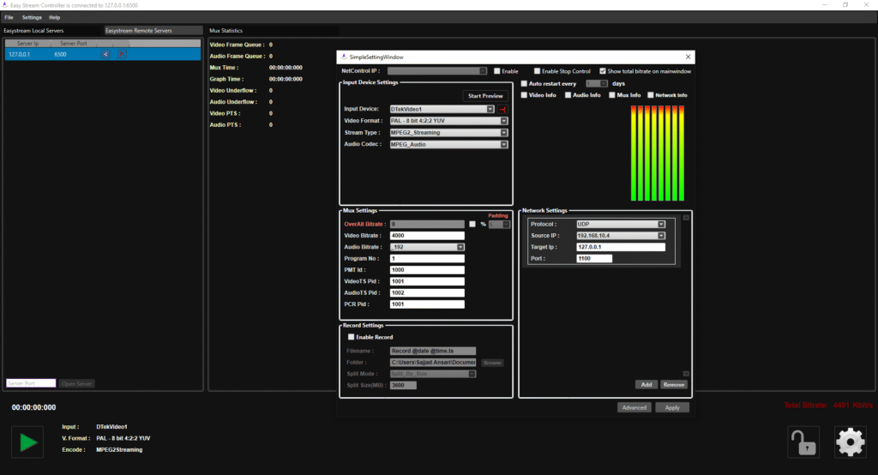Open settings via the gear icon
The width and height of the screenshot is (878, 475).
(x=850, y=442)
